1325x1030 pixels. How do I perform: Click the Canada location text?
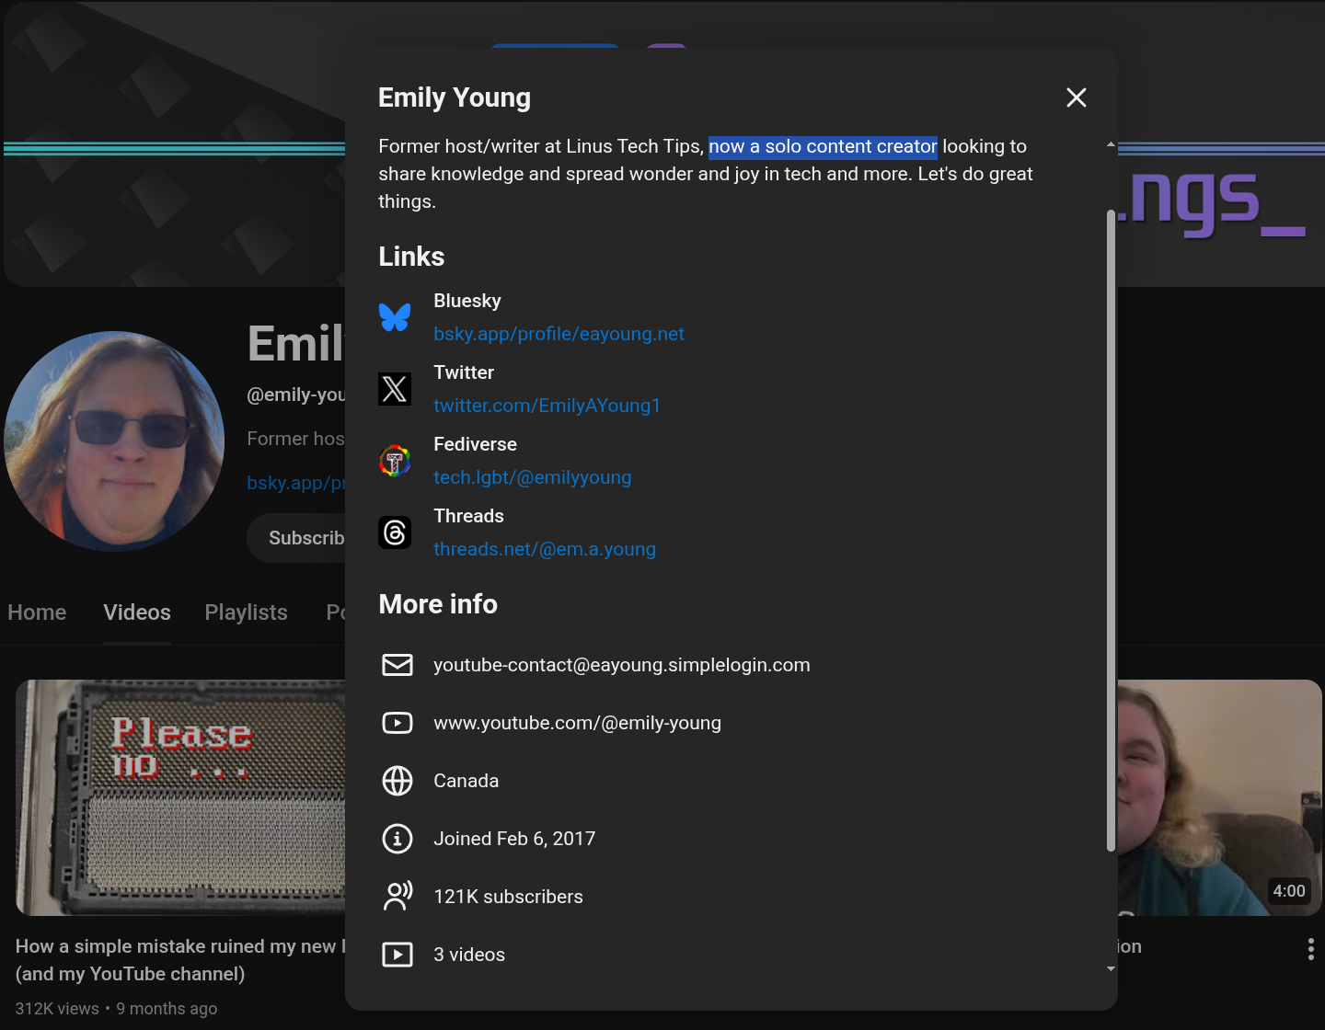click(x=466, y=781)
